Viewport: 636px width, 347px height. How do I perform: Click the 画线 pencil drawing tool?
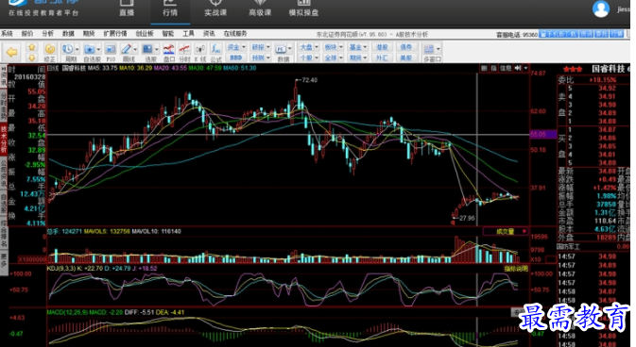pyautogui.click(x=126, y=49)
